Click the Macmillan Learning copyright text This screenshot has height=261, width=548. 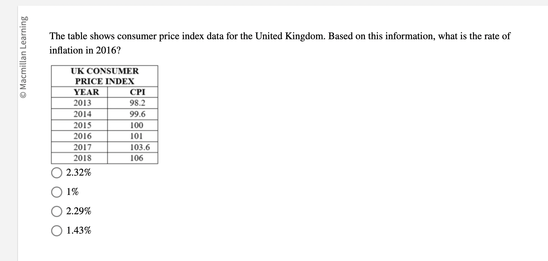[x=24, y=56]
